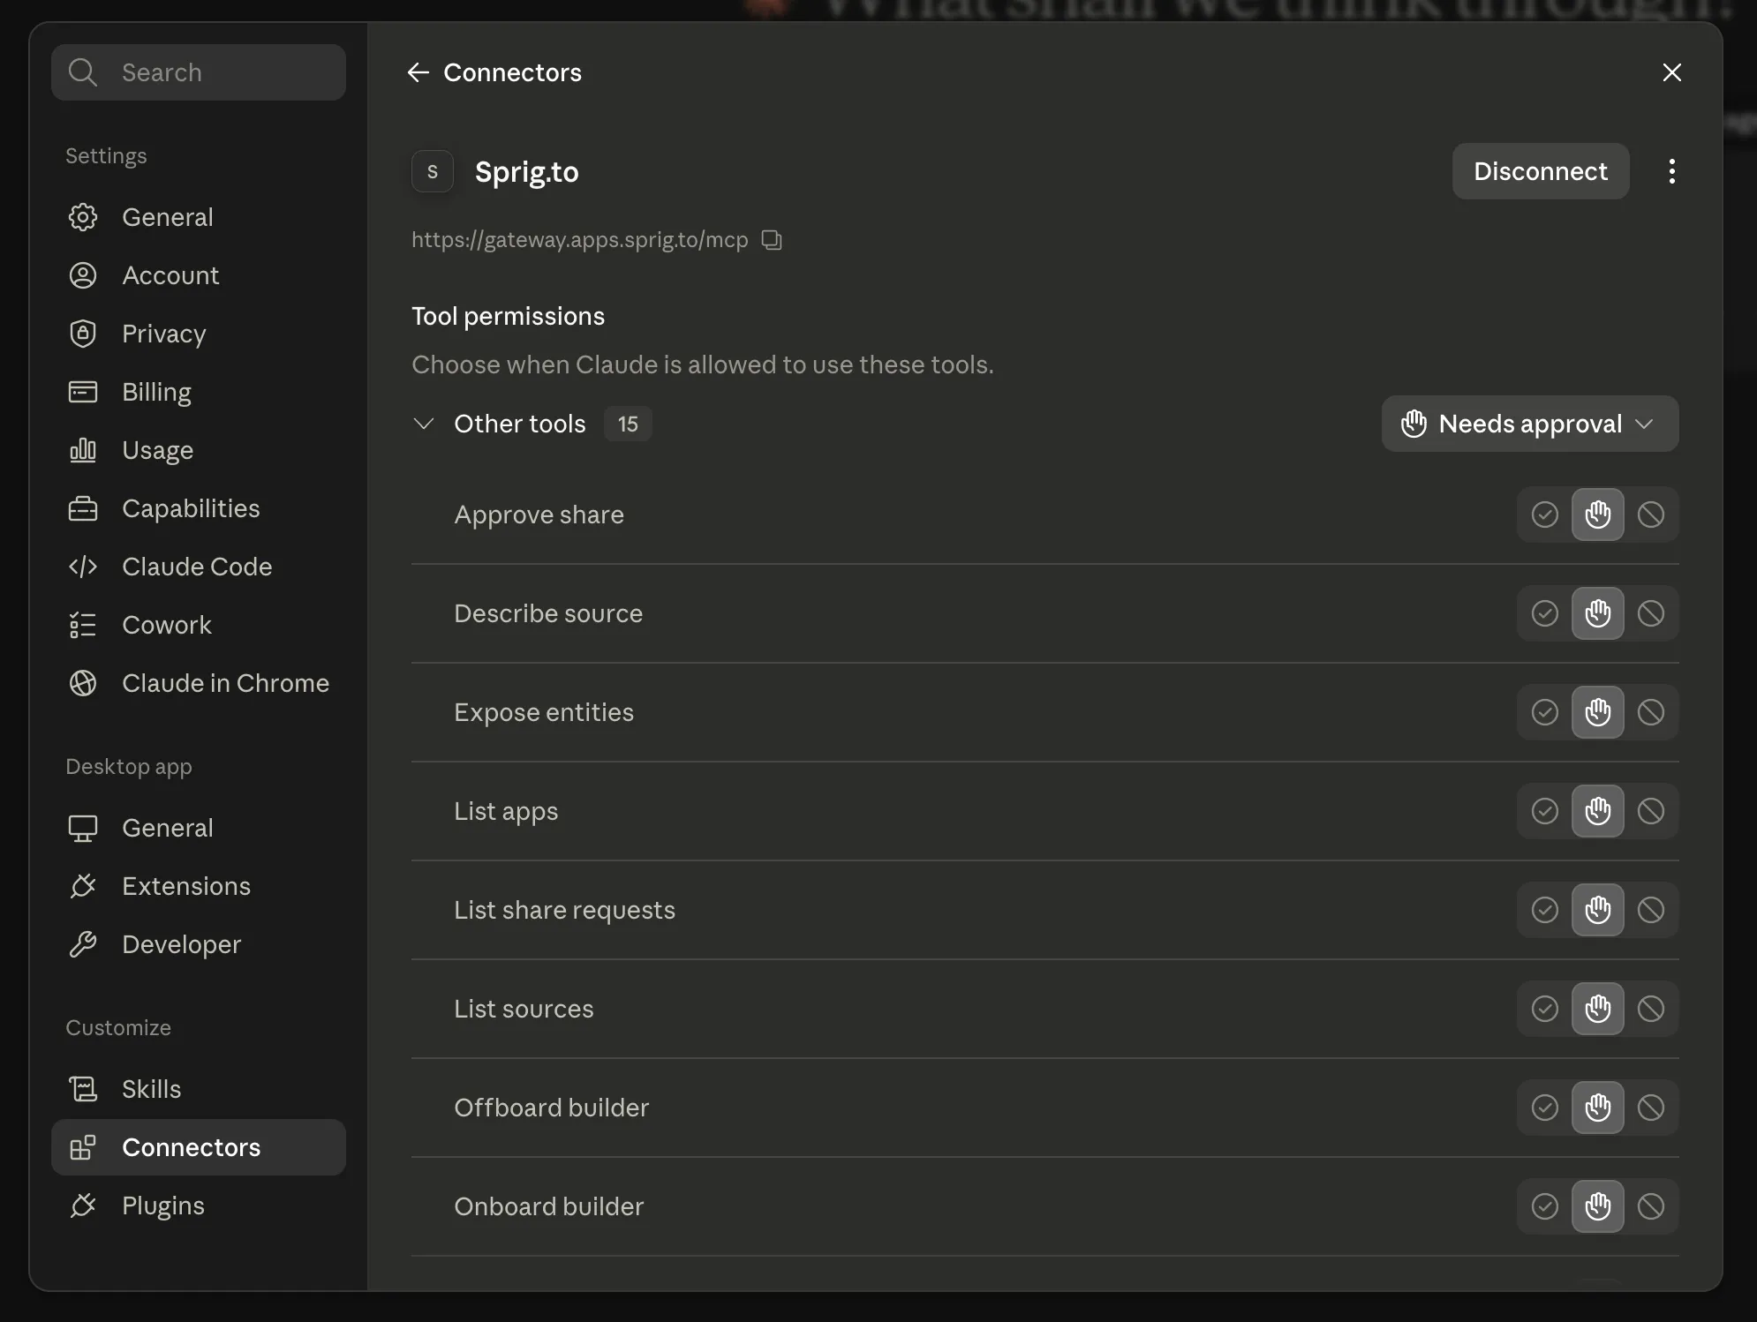Click the Onboard builder label
Screen dimensions: 1757x1322
(x=548, y=1206)
